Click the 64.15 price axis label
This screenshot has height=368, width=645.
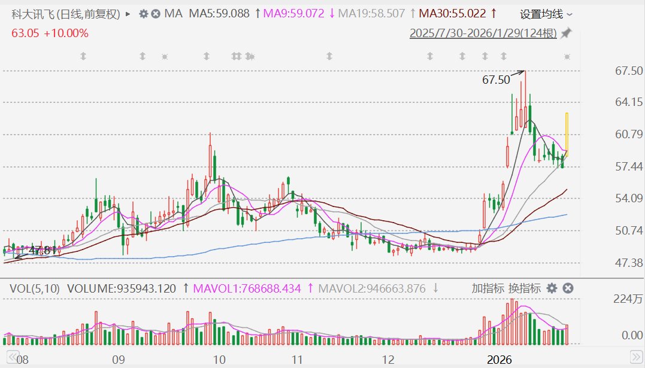click(629, 102)
